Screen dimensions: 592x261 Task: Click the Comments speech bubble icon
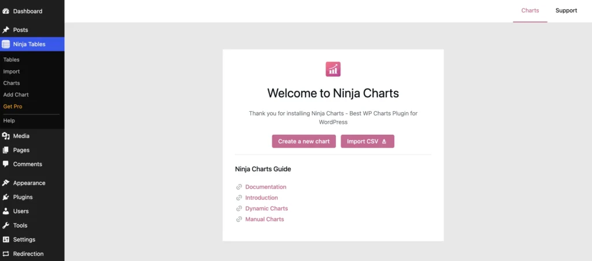6,164
